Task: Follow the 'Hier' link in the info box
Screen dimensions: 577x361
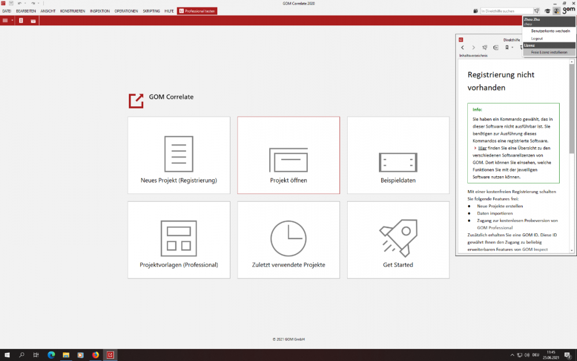Action: 482,148
